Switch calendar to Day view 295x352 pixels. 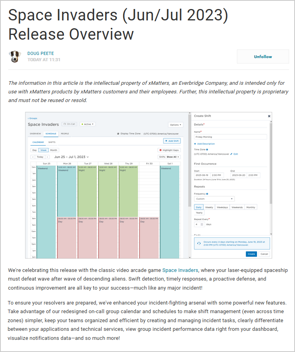35,150
